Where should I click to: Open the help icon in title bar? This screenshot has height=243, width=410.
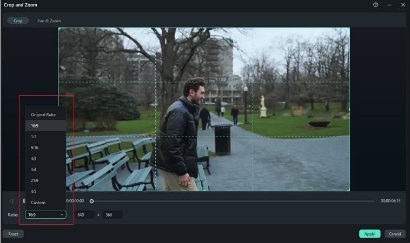click(x=375, y=5)
